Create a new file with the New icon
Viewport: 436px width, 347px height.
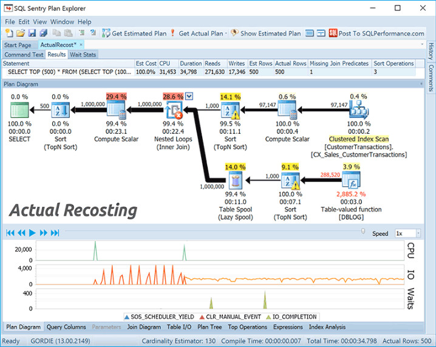pyautogui.click(x=9, y=33)
